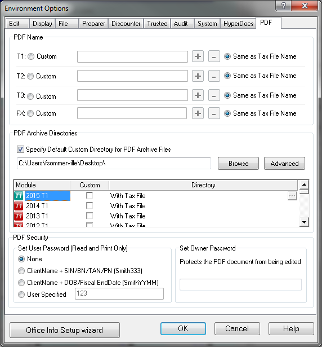Click the minus button in T1 row
The height and width of the screenshot is (347, 322).
pyautogui.click(x=214, y=56)
